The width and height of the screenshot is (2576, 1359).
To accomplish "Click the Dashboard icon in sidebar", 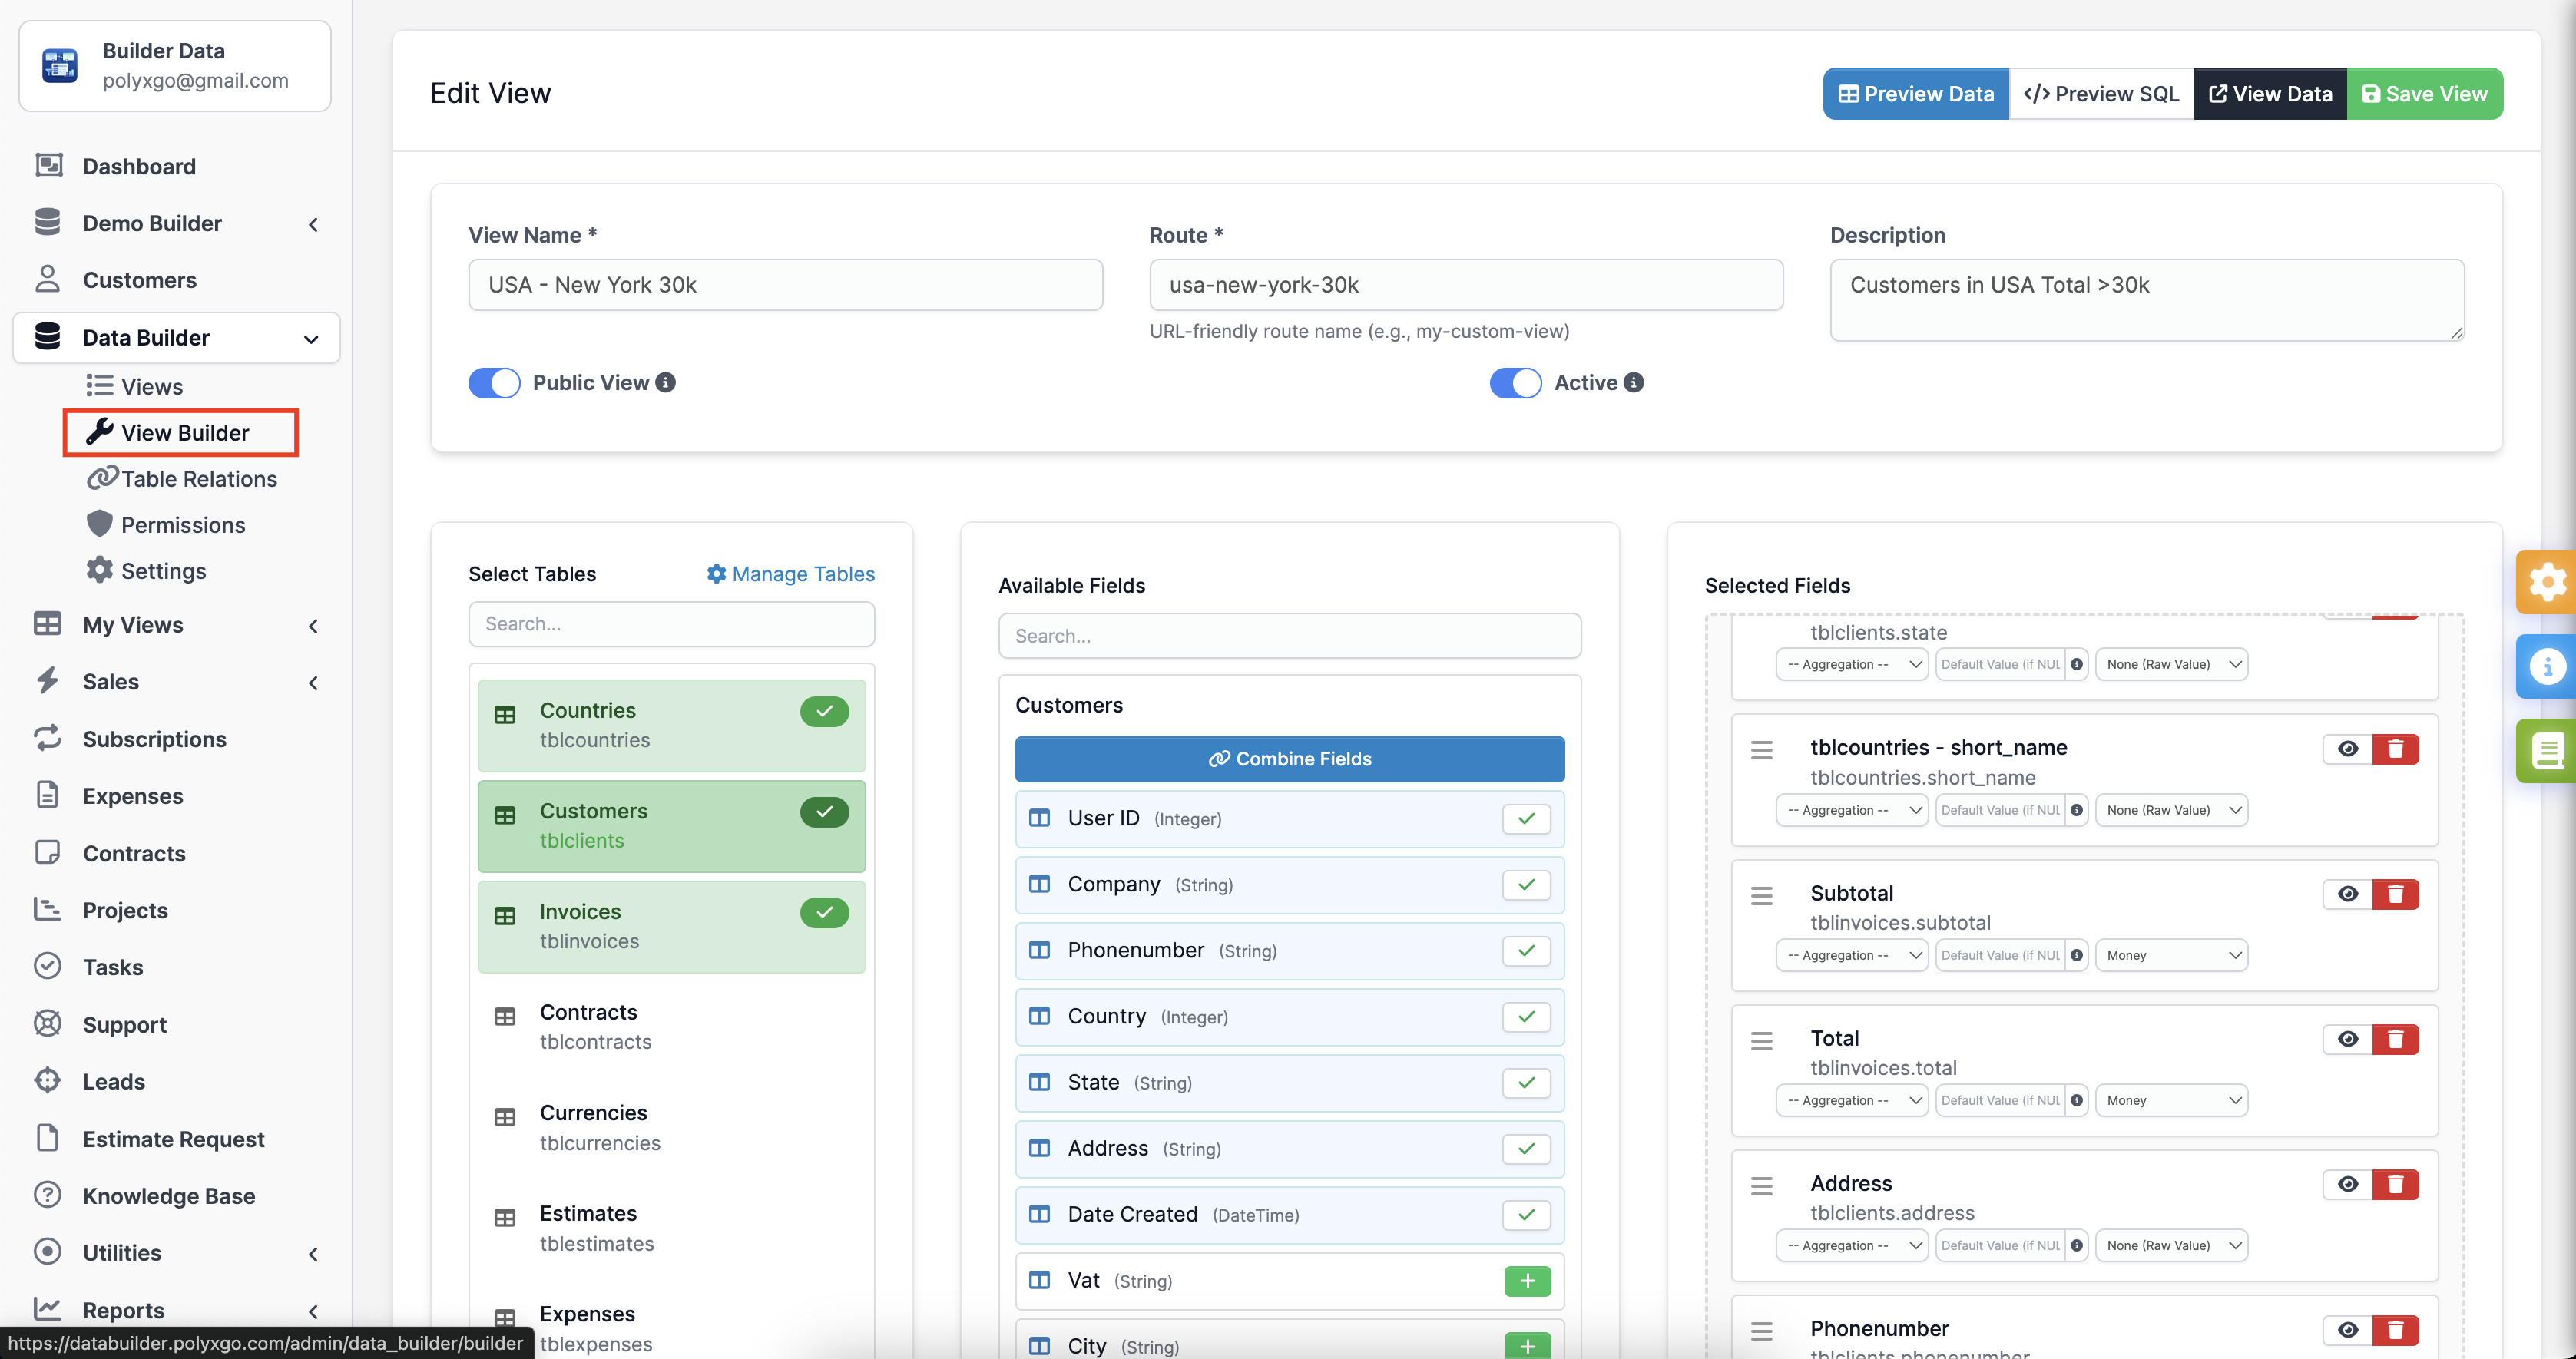I will pos(48,164).
